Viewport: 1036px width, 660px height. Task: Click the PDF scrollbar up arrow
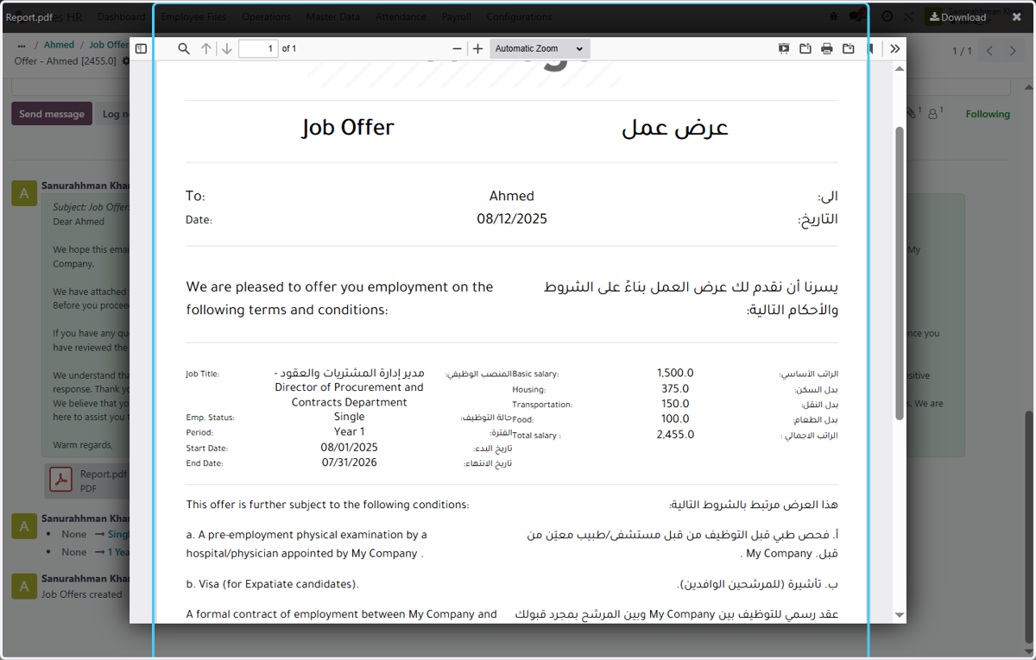point(900,68)
